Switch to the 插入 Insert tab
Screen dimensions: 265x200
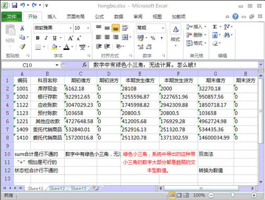(52, 17)
